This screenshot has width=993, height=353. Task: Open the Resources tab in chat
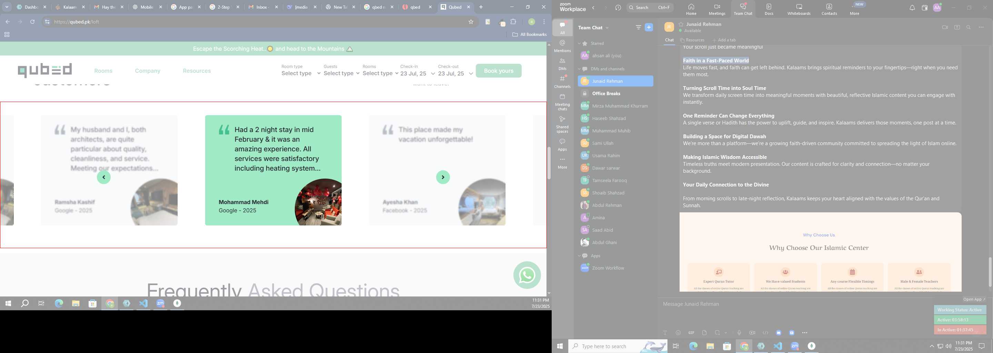coord(692,40)
